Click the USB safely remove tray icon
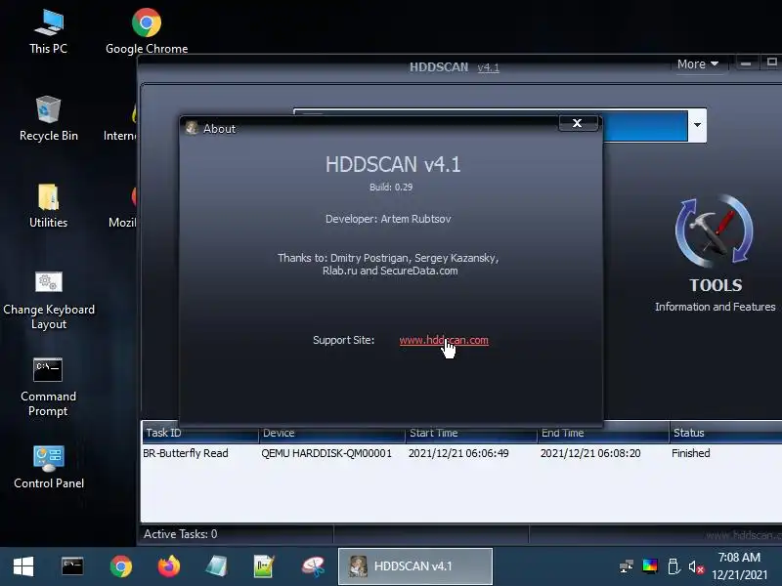This screenshot has width=782, height=586. coord(673,566)
